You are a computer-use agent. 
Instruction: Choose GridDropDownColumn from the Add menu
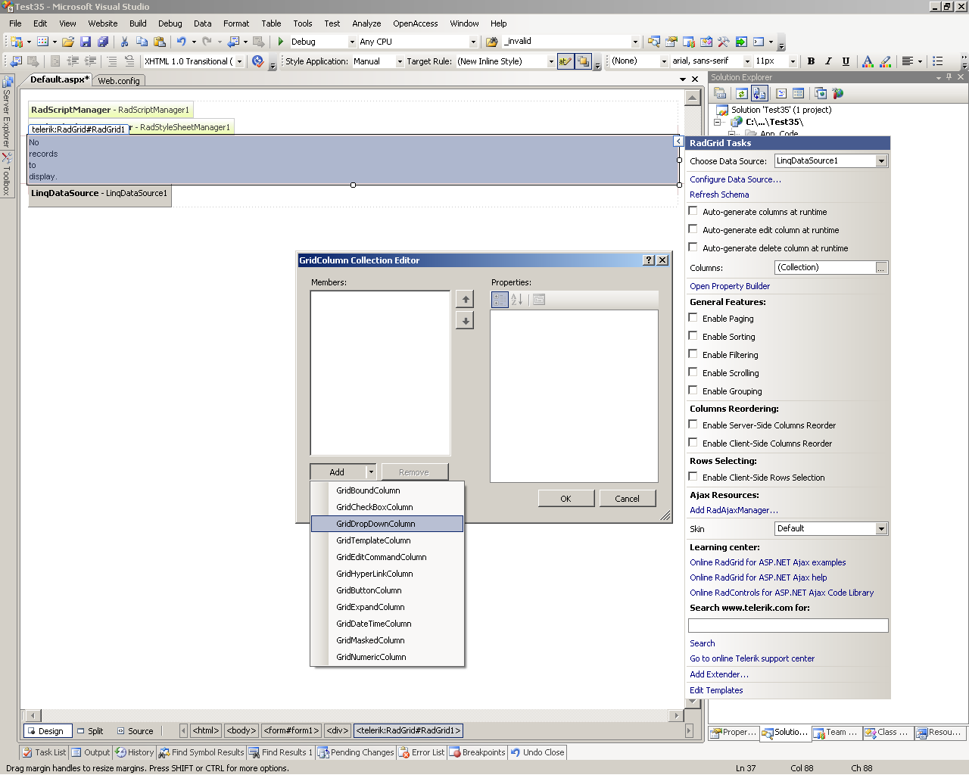coord(387,524)
